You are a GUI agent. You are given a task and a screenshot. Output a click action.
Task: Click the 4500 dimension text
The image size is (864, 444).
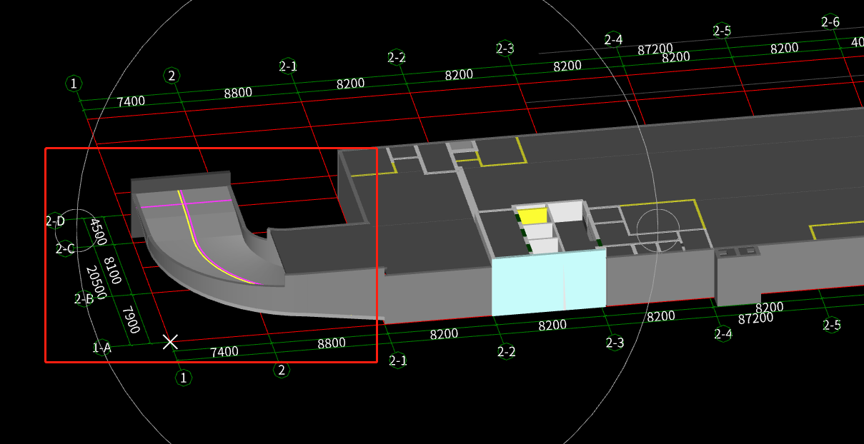click(98, 232)
